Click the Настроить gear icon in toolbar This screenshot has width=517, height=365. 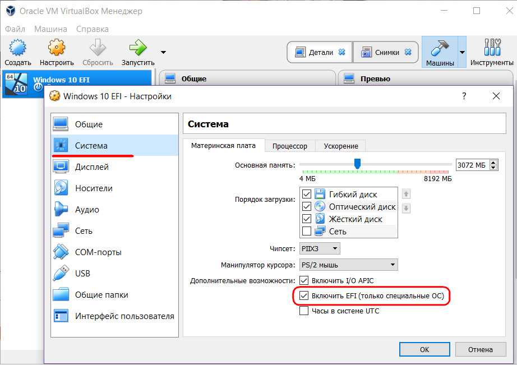point(57,48)
